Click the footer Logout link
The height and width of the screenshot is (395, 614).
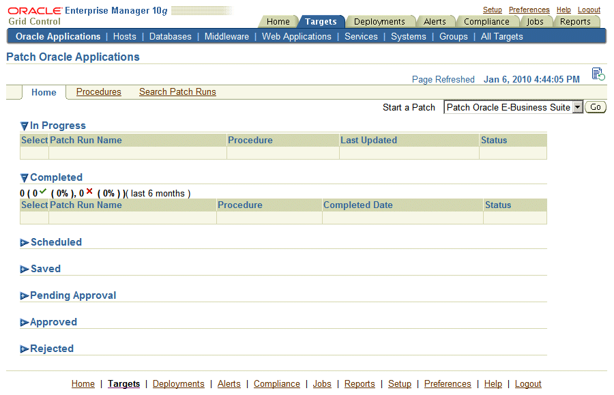pos(528,383)
